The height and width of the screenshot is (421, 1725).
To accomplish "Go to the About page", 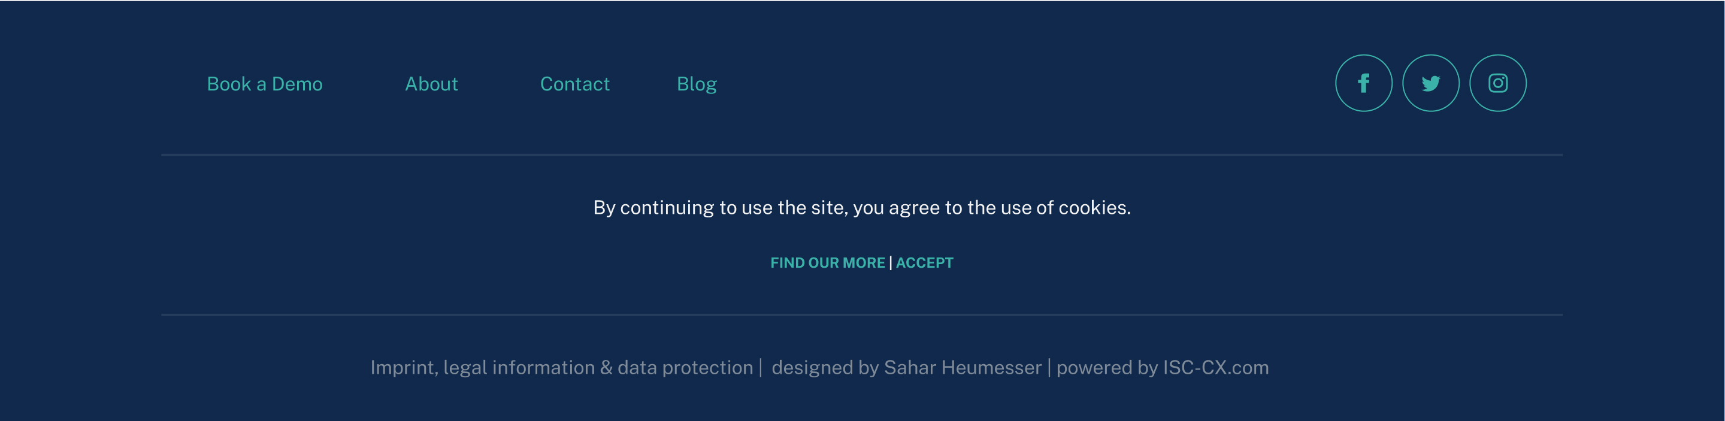I will click(431, 84).
